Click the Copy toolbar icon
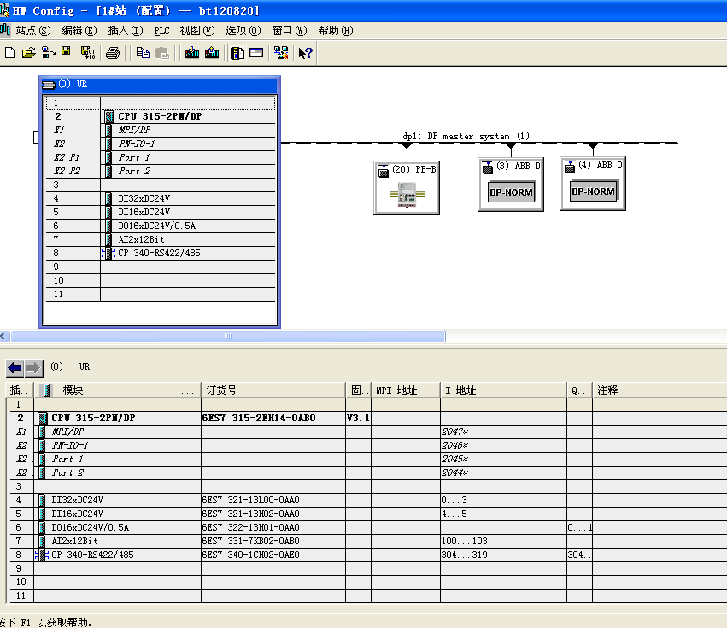 [143, 53]
